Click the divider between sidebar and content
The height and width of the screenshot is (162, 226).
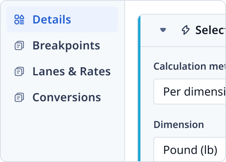125,81
